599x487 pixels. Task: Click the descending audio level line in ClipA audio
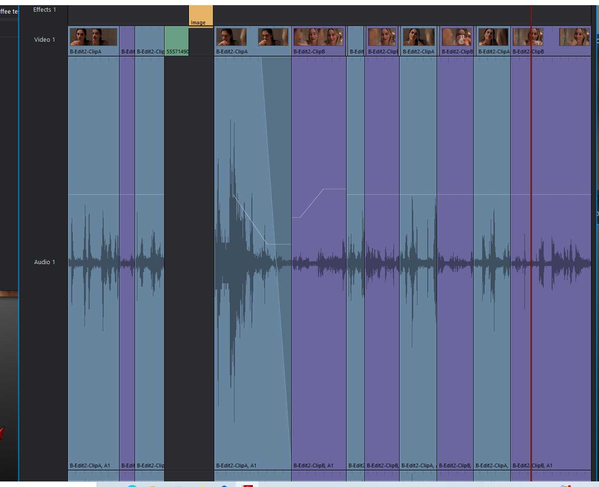pos(250,219)
